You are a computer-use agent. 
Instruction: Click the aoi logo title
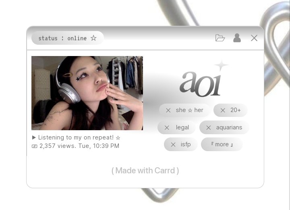(201, 83)
